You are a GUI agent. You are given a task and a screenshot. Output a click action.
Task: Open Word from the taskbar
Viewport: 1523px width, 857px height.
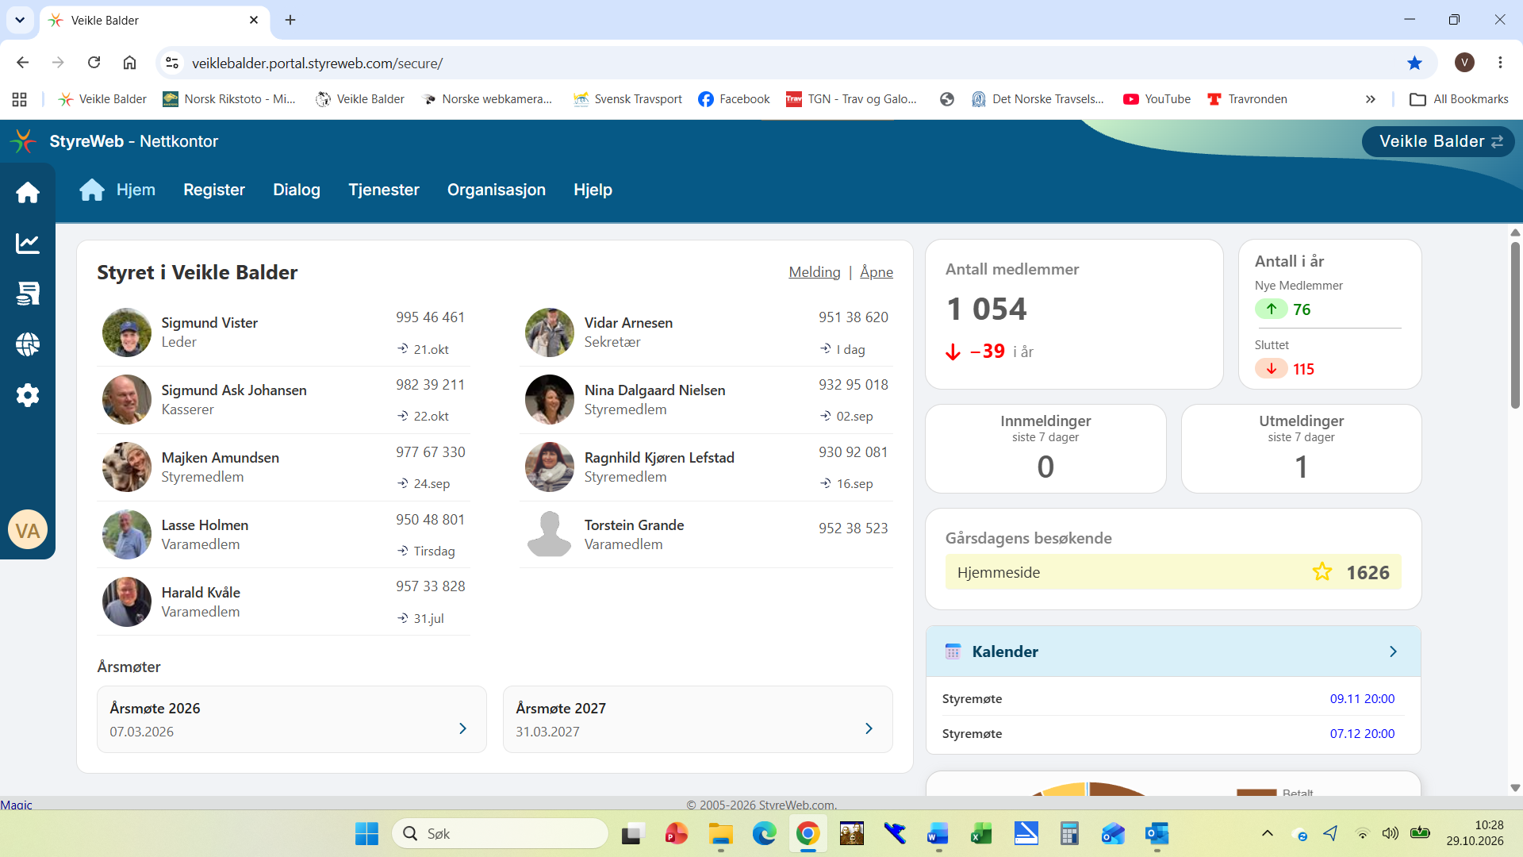[x=938, y=833]
